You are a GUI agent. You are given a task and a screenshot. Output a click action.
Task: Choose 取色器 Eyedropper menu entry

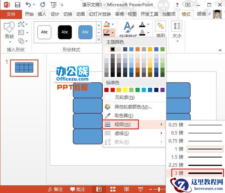[x=134, y=116]
